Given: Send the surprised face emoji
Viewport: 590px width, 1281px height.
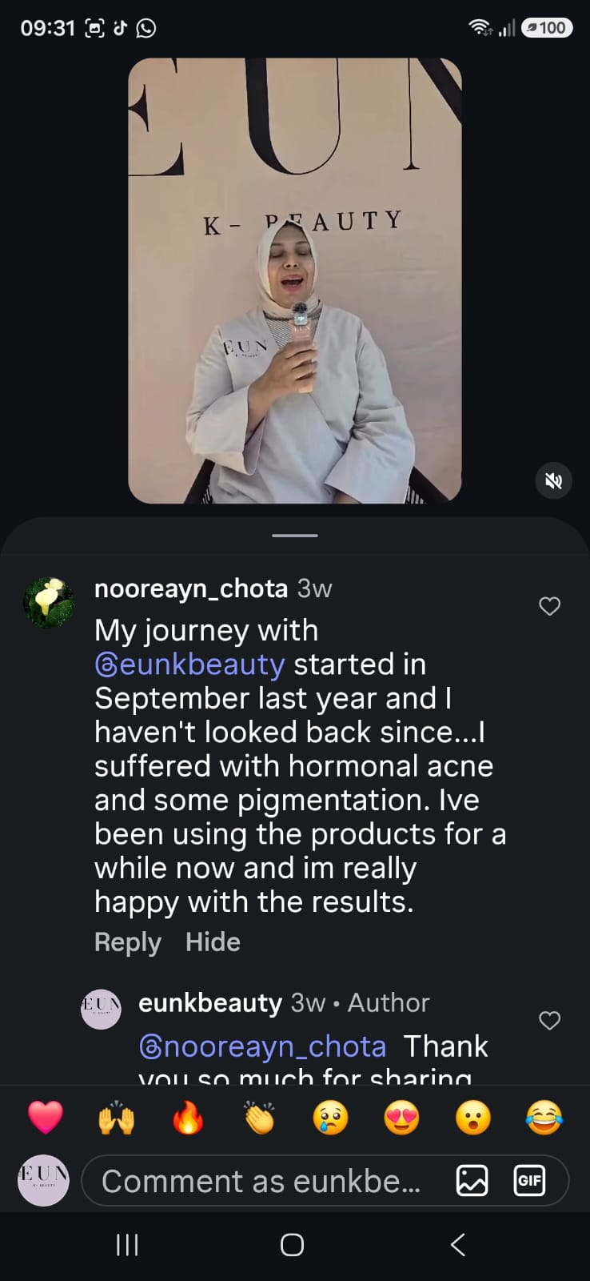Looking at the screenshot, I should [472, 1117].
